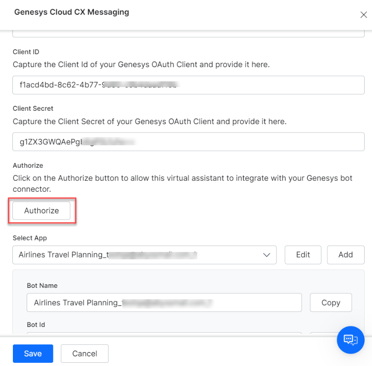This screenshot has width=372, height=366.
Task: Click the Authorize button
Action: (x=41, y=211)
